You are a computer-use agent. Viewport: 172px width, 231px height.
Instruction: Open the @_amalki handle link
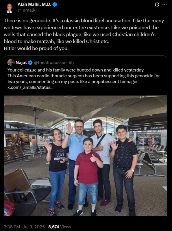coord(27,10)
